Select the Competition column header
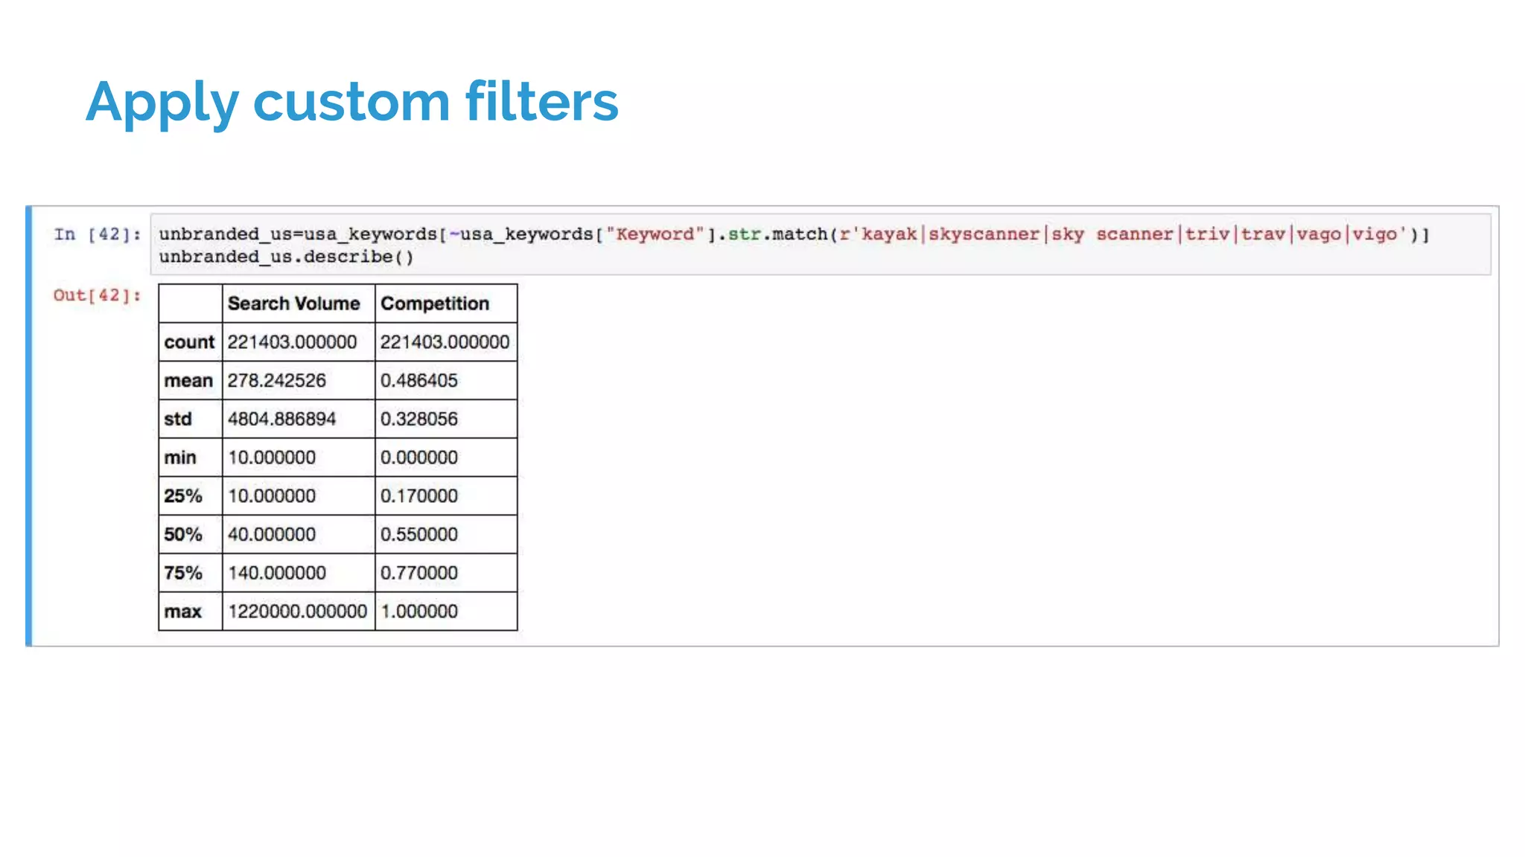The width and height of the screenshot is (1525, 857). pyautogui.click(x=435, y=304)
